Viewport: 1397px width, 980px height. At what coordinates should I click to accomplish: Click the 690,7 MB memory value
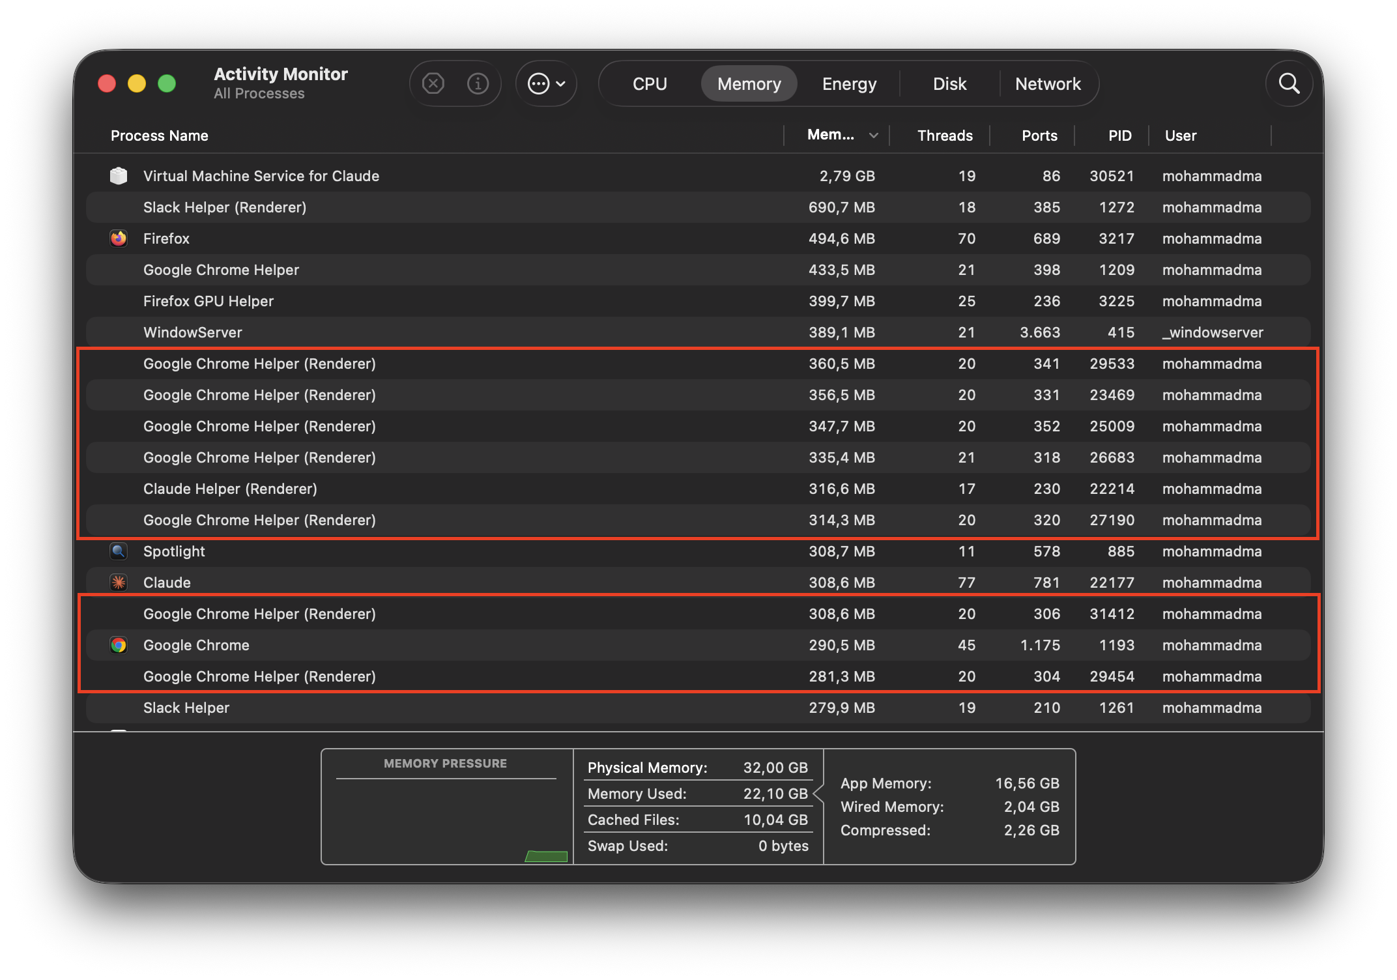click(841, 207)
